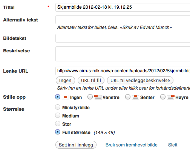This screenshot has height=151, width=190.
Task: Choose Full størrelse size option
Action: (58, 132)
